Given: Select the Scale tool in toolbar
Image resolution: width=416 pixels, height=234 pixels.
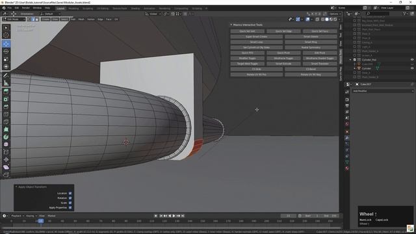Looking at the screenshot, I should coord(6,59).
